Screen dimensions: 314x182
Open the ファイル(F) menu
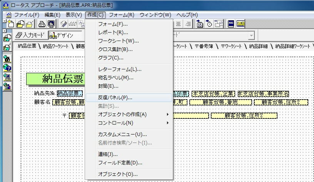click(x=27, y=15)
